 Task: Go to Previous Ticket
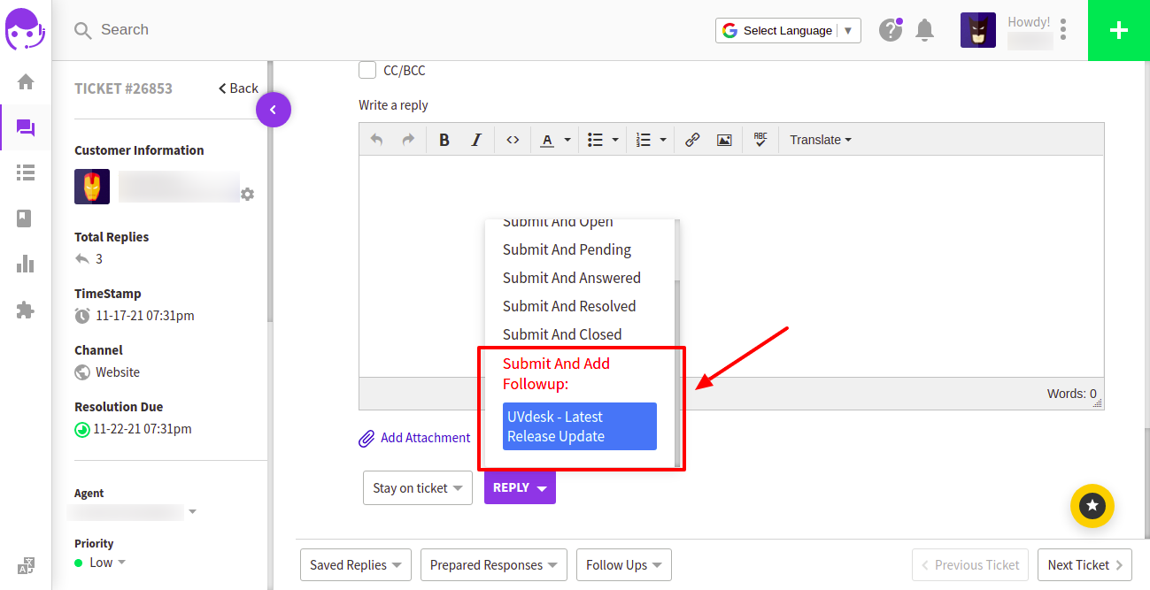click(x=970, y=565)
